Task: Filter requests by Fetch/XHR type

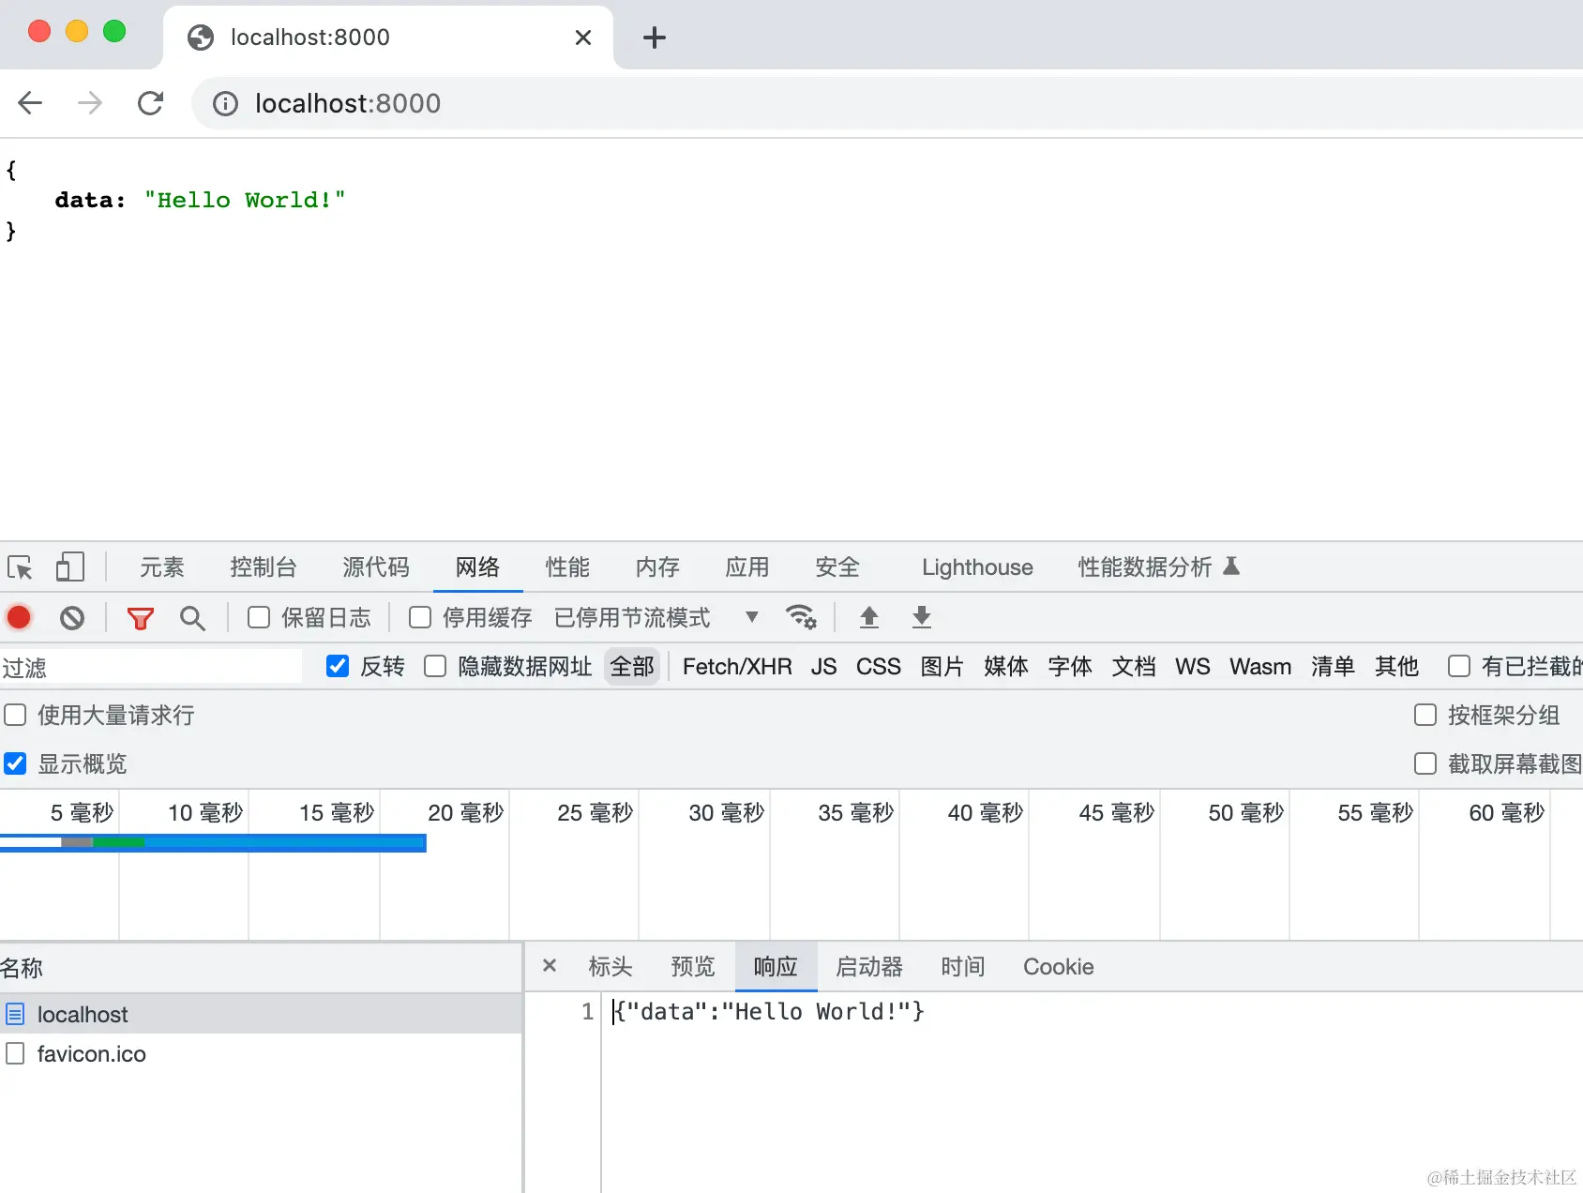Action: [737, 667]
